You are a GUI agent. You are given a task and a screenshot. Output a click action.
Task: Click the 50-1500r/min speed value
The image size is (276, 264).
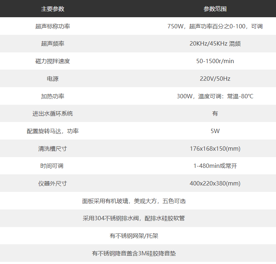click(215, 61)
